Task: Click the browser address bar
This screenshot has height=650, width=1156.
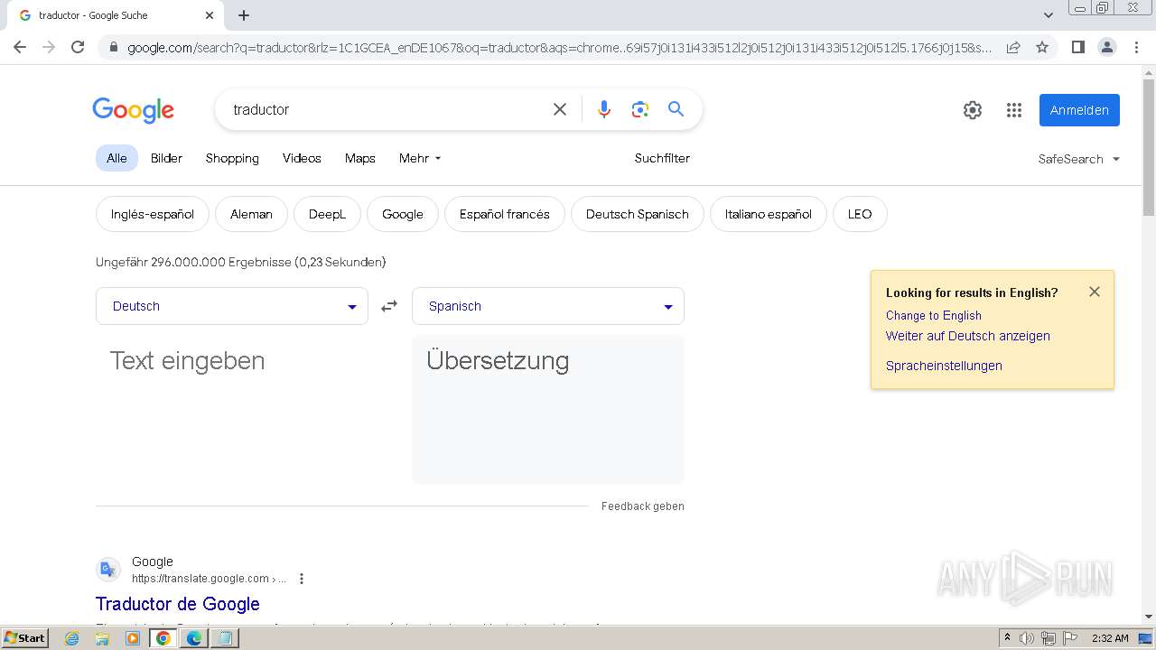Action: (558, 47)
